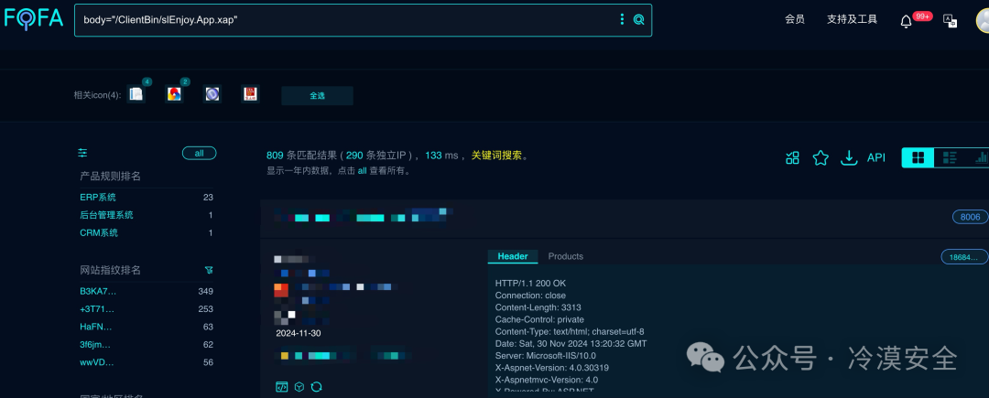Switch to grid card view
The width and height of the screenshot is (989, 398).
(918, 158)
